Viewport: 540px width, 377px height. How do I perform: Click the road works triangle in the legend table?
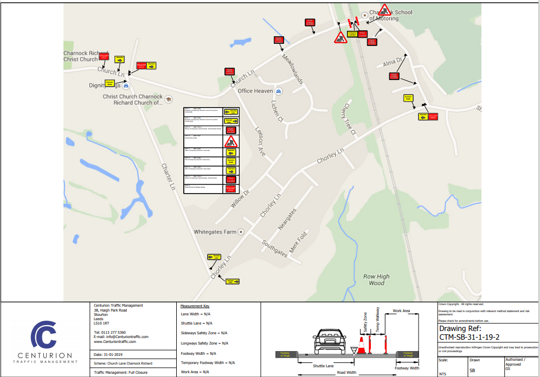coord(231,141)
